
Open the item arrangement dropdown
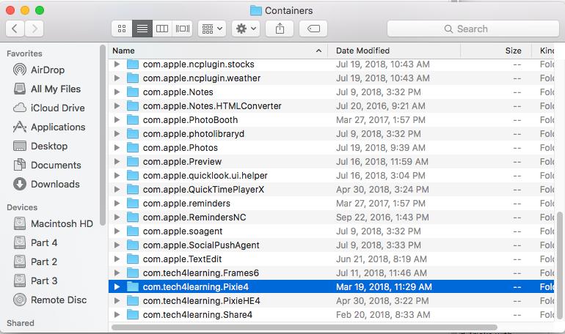212,29
